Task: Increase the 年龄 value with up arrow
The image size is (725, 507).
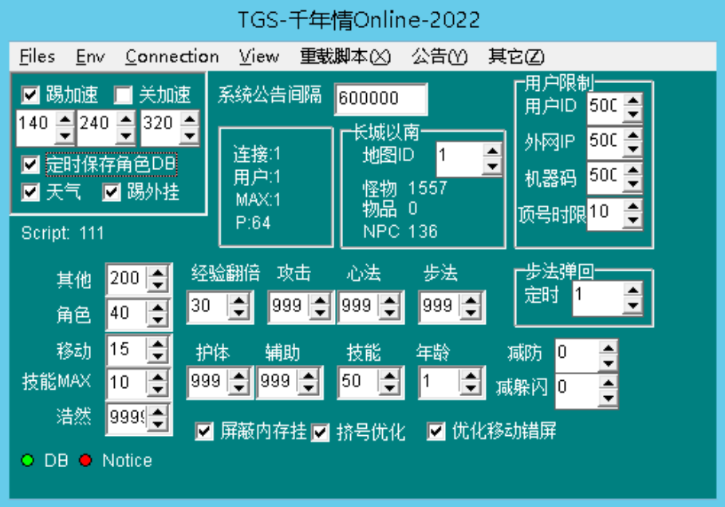Action: tap(470, 376)
